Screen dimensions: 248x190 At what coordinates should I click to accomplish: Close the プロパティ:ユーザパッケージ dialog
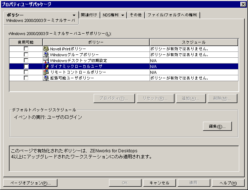pyautogui.click(x=243, y=4)
